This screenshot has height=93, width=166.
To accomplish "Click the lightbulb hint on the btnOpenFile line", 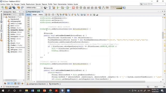I will pos(29,29).
